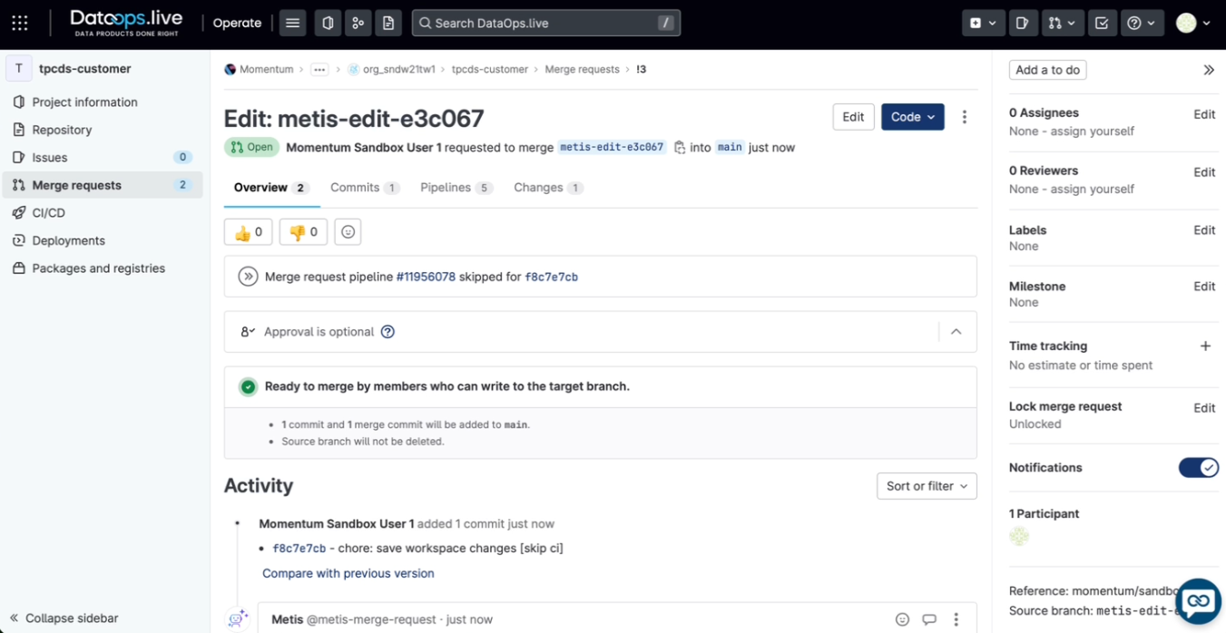This screenshot has height=633, width=1226.
Task: Open the help menu dropdown
Action: pos(1142,23)
